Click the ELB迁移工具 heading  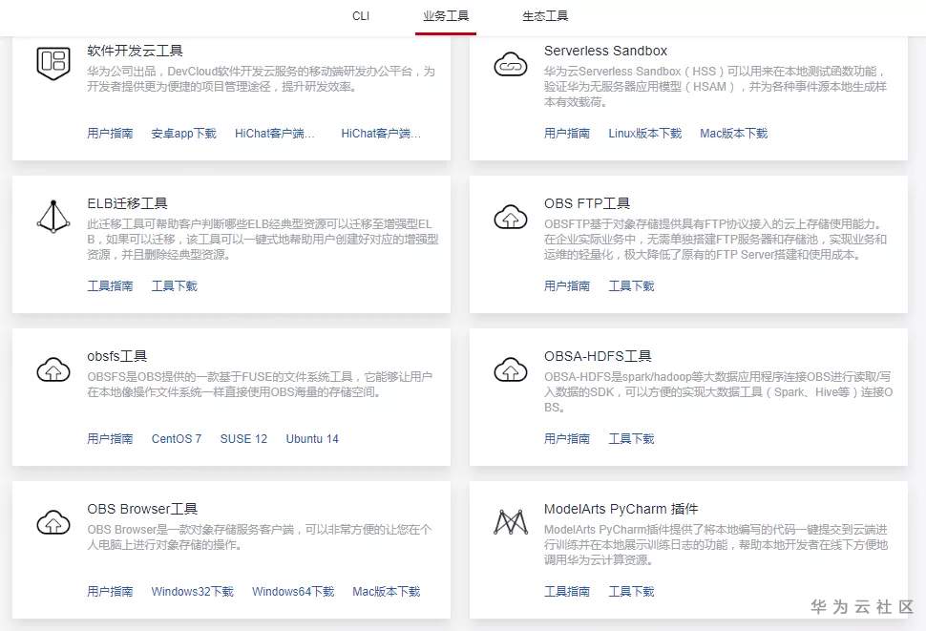pyautogui.click(x=127, y=203)
